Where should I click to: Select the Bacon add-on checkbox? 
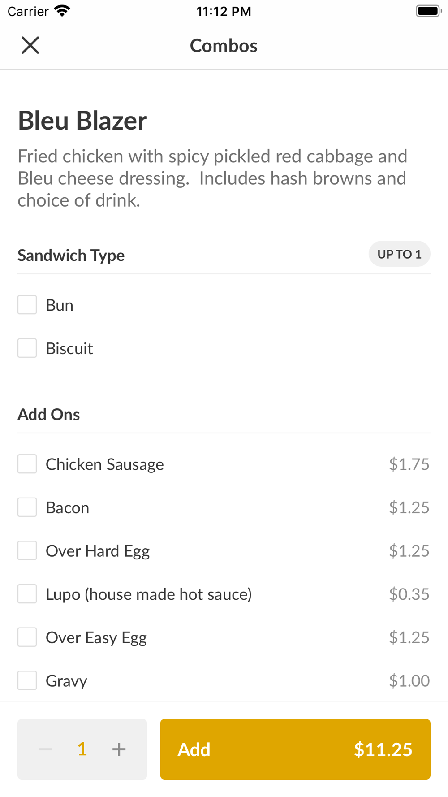tap(27, 507)
